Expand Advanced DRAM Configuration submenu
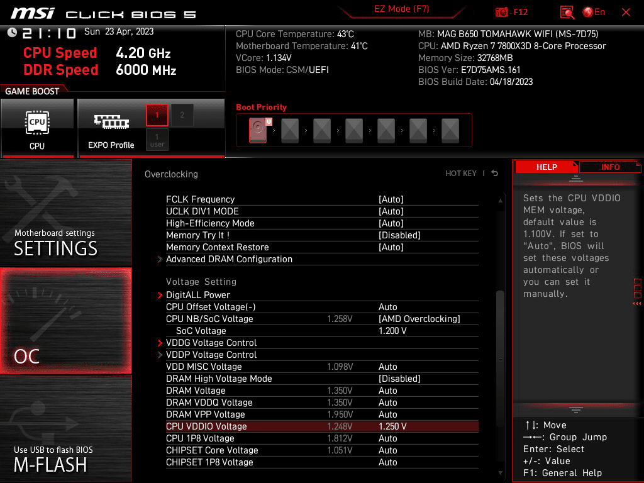This screenshot has height=483, width=644. tap(322, 259)
